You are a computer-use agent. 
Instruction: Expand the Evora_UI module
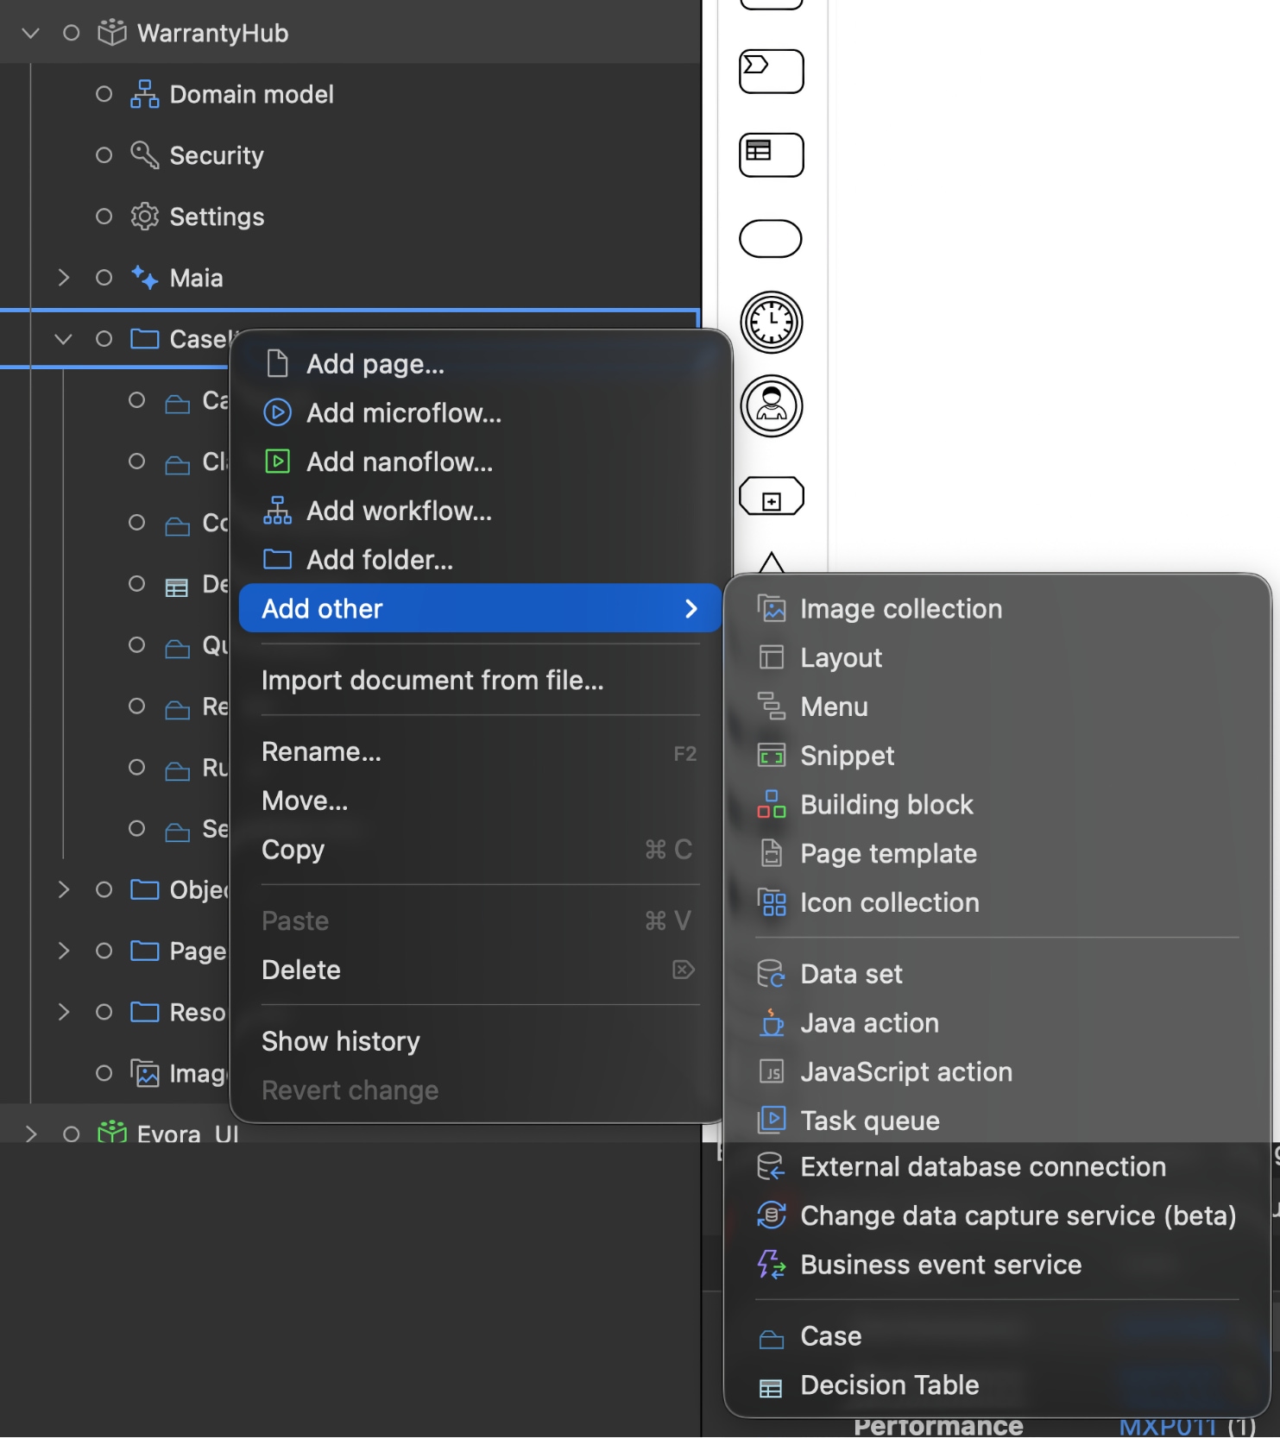coord(31,1133)
